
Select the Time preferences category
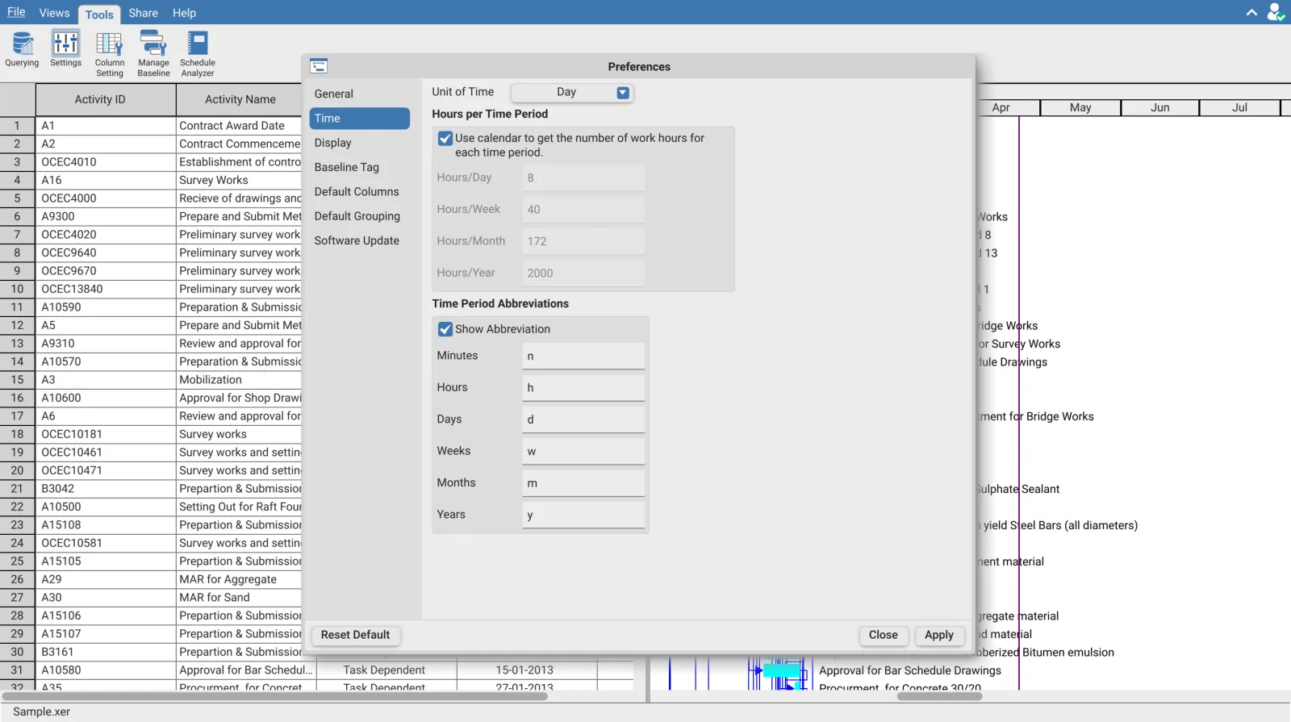tap(360, 119)
